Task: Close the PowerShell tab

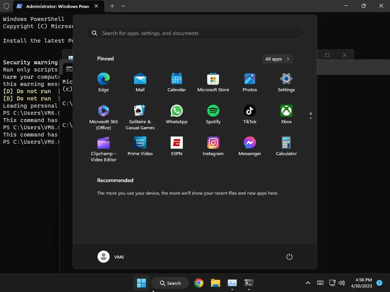Action: 96,6
